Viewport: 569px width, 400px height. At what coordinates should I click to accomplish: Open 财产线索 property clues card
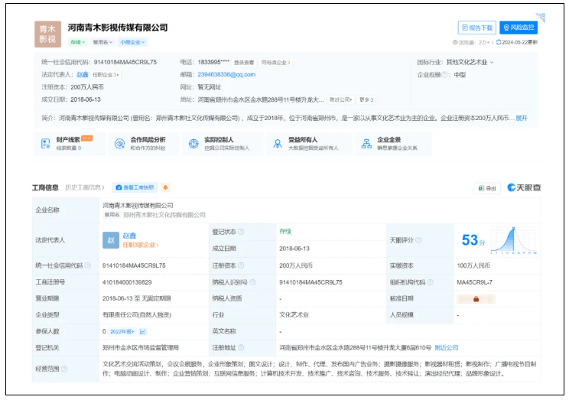pos(67,143)
